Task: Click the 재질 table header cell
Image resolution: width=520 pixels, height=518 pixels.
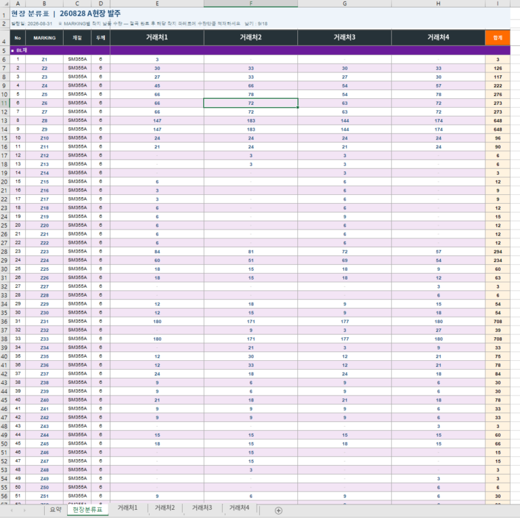Action: point(77,38)
